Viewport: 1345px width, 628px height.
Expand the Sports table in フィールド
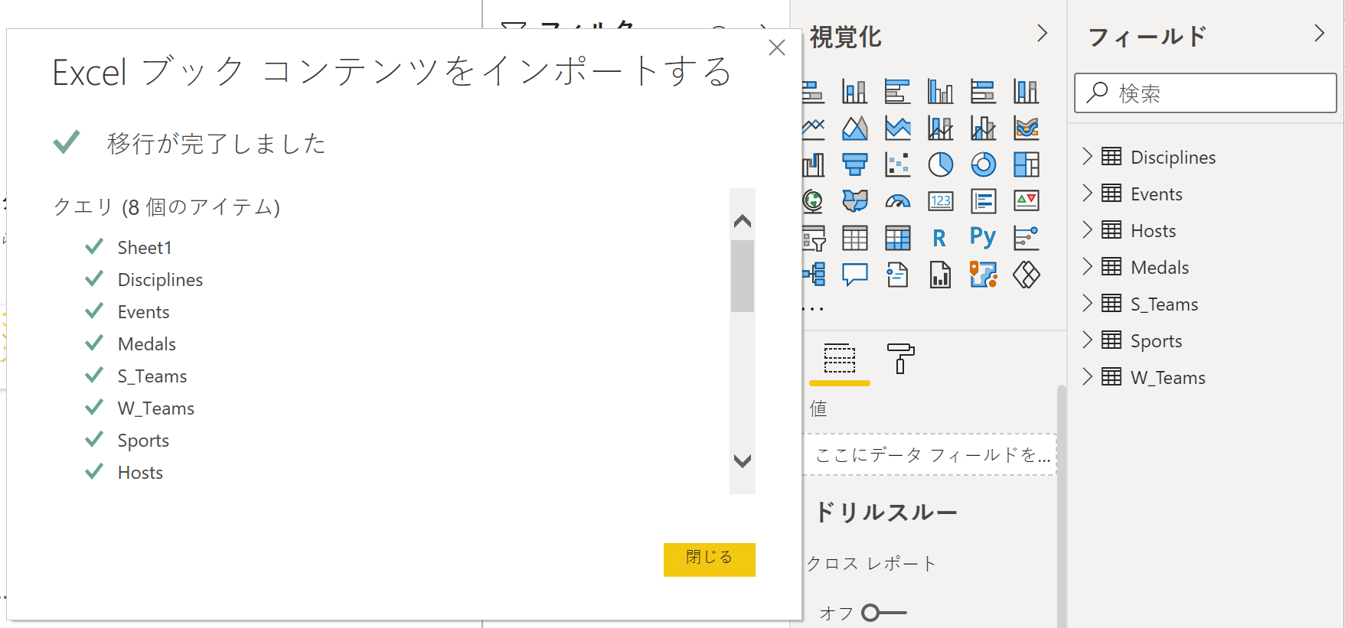point(1087,340)
